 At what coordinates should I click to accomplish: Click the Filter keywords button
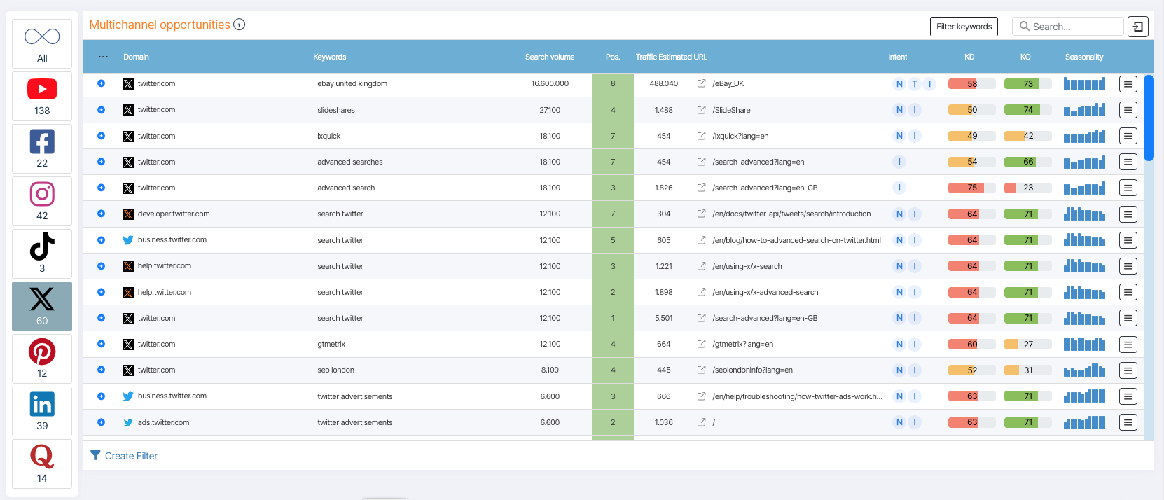coord(964,27)
